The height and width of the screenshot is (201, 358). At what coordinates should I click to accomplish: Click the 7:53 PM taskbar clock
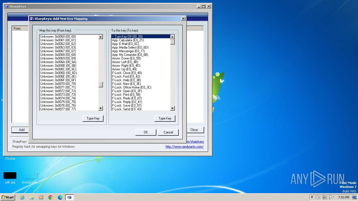click(343, 197)
